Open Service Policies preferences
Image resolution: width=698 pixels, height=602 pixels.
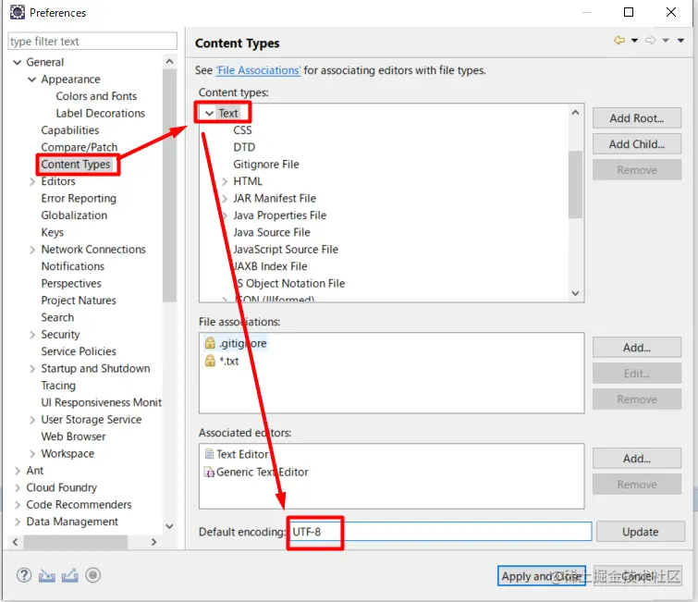coord(79,351)
